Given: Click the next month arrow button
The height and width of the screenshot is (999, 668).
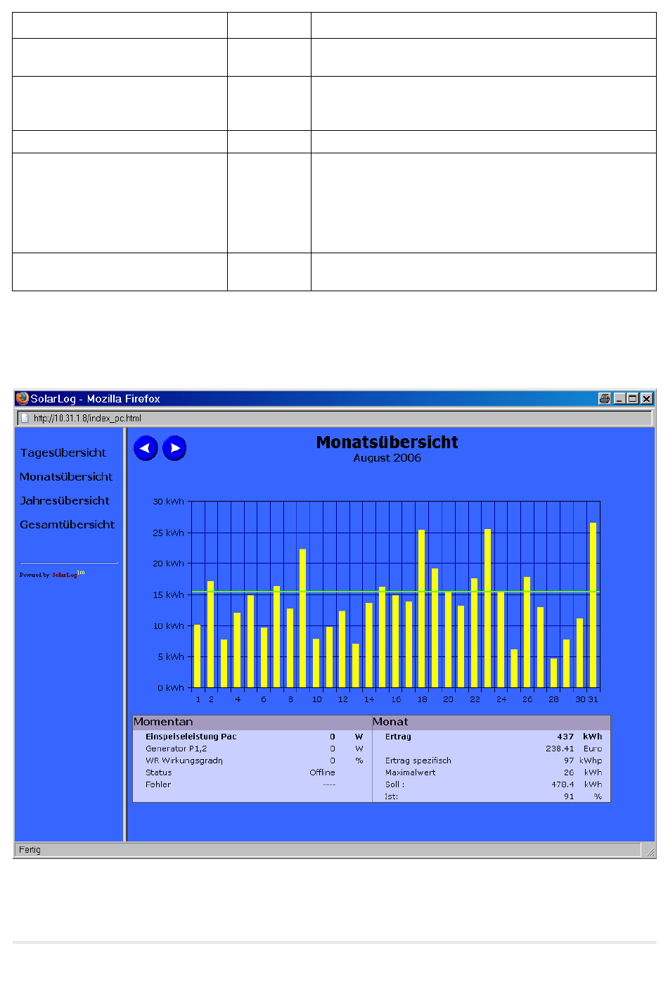Looking at the screenshot, I should pyautogui.click(x=174, y=448).
